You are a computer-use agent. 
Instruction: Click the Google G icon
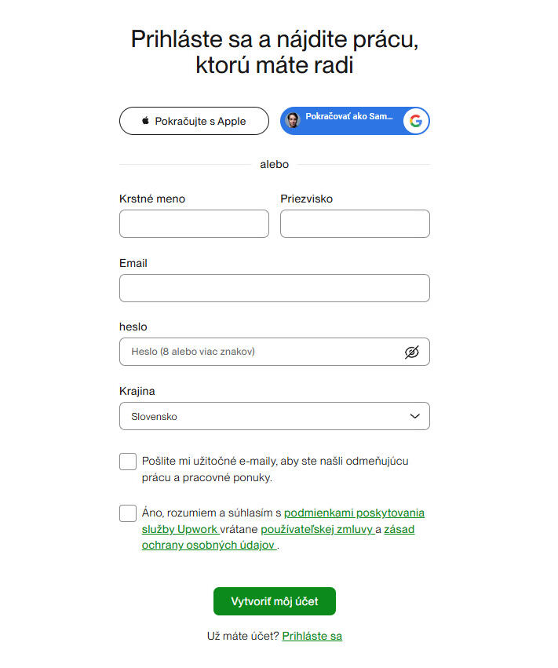pyautogui.click(x=416, y=121)
